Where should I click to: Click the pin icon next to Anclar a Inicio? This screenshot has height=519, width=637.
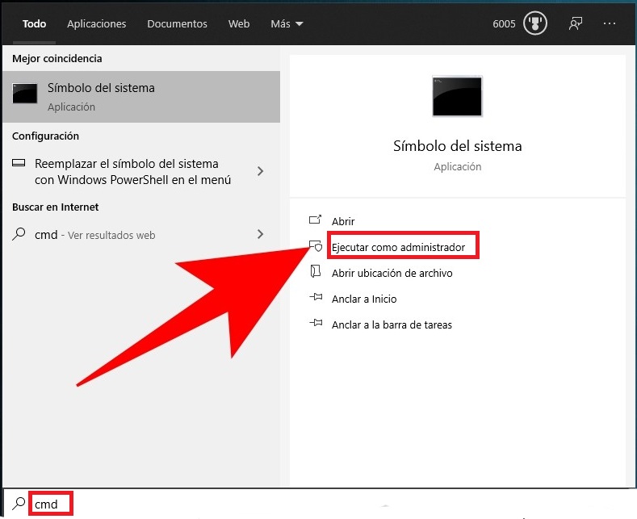[316, 297]
